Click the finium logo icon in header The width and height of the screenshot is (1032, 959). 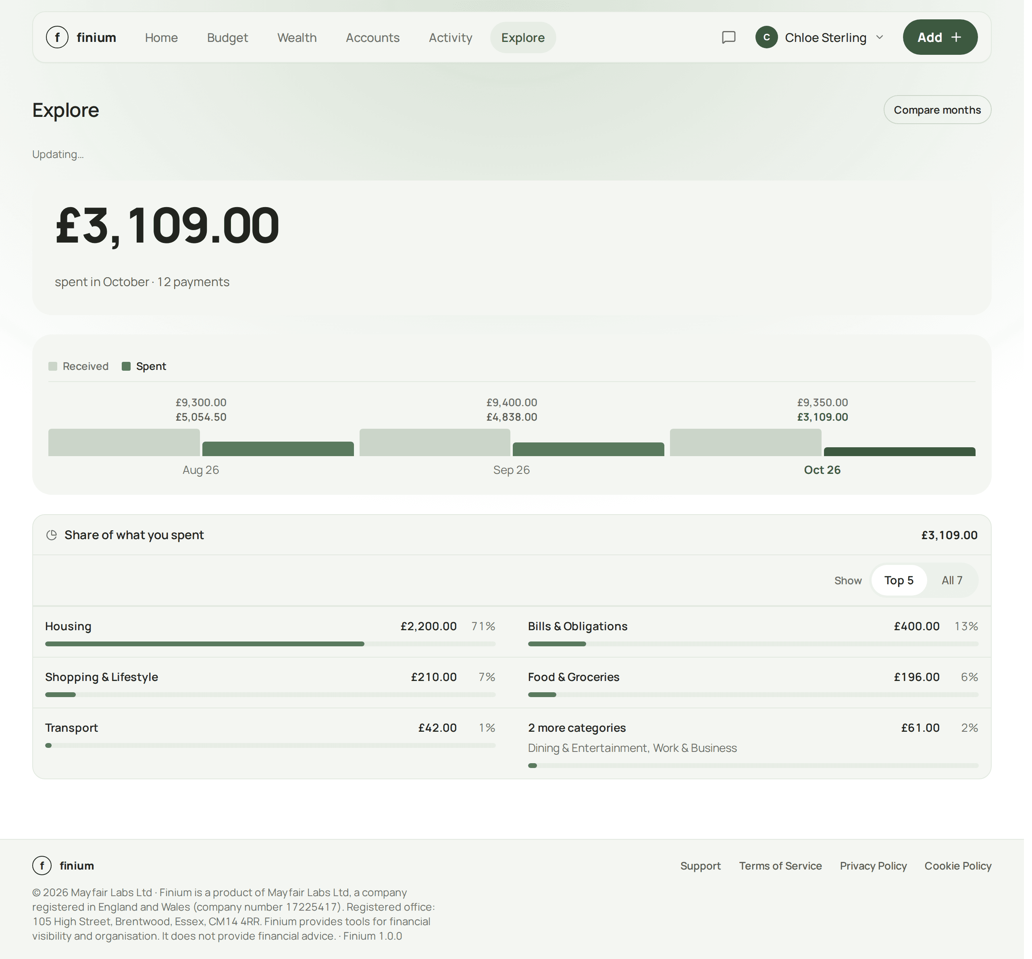pos(57,37)
